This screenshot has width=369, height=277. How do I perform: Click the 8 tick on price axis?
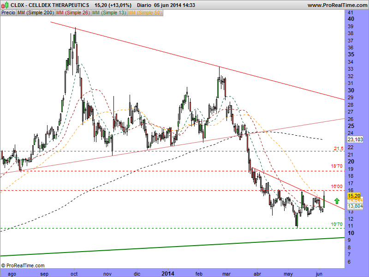pos(349,247)
